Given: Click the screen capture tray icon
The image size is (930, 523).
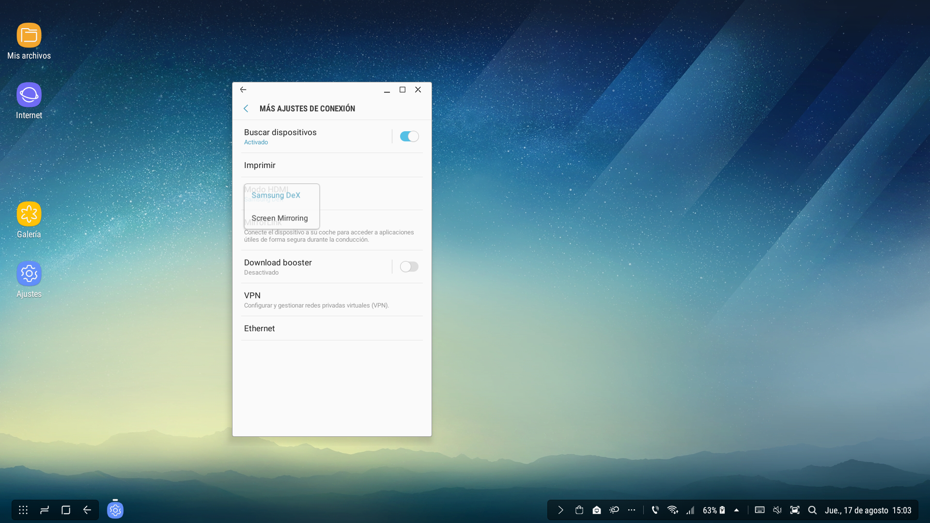Looking at the screenshot, I should coord(795,510).
